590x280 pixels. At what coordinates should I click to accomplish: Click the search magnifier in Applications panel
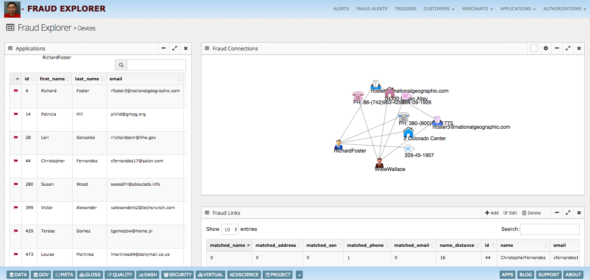(121, 65)
